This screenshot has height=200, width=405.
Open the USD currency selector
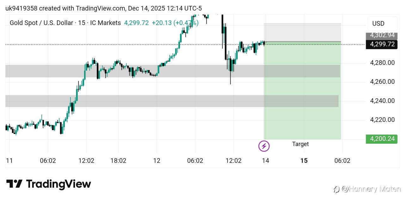[378, 23]
